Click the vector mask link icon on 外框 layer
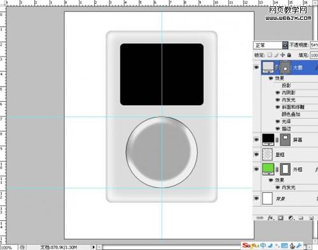 point(277,169)
